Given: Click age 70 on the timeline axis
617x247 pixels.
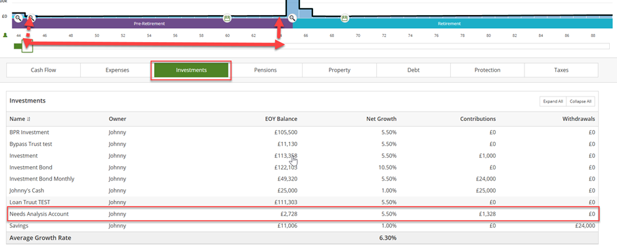Looking at the screenshot, I should (358, 35).
